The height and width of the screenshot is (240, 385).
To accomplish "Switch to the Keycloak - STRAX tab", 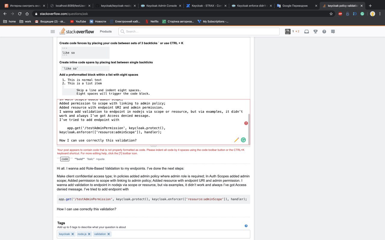I will (206, 6).
